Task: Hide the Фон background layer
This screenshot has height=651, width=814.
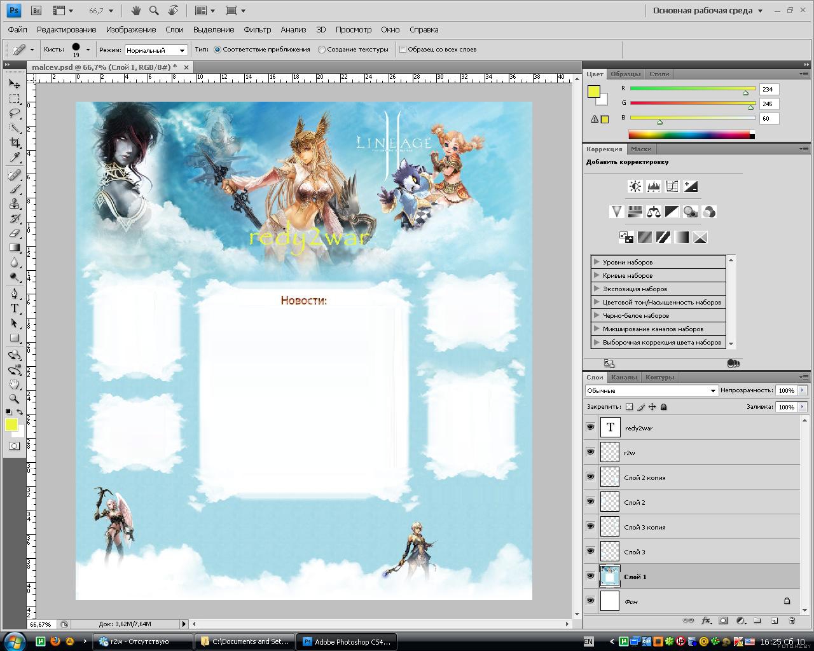Action: (591, 601)
